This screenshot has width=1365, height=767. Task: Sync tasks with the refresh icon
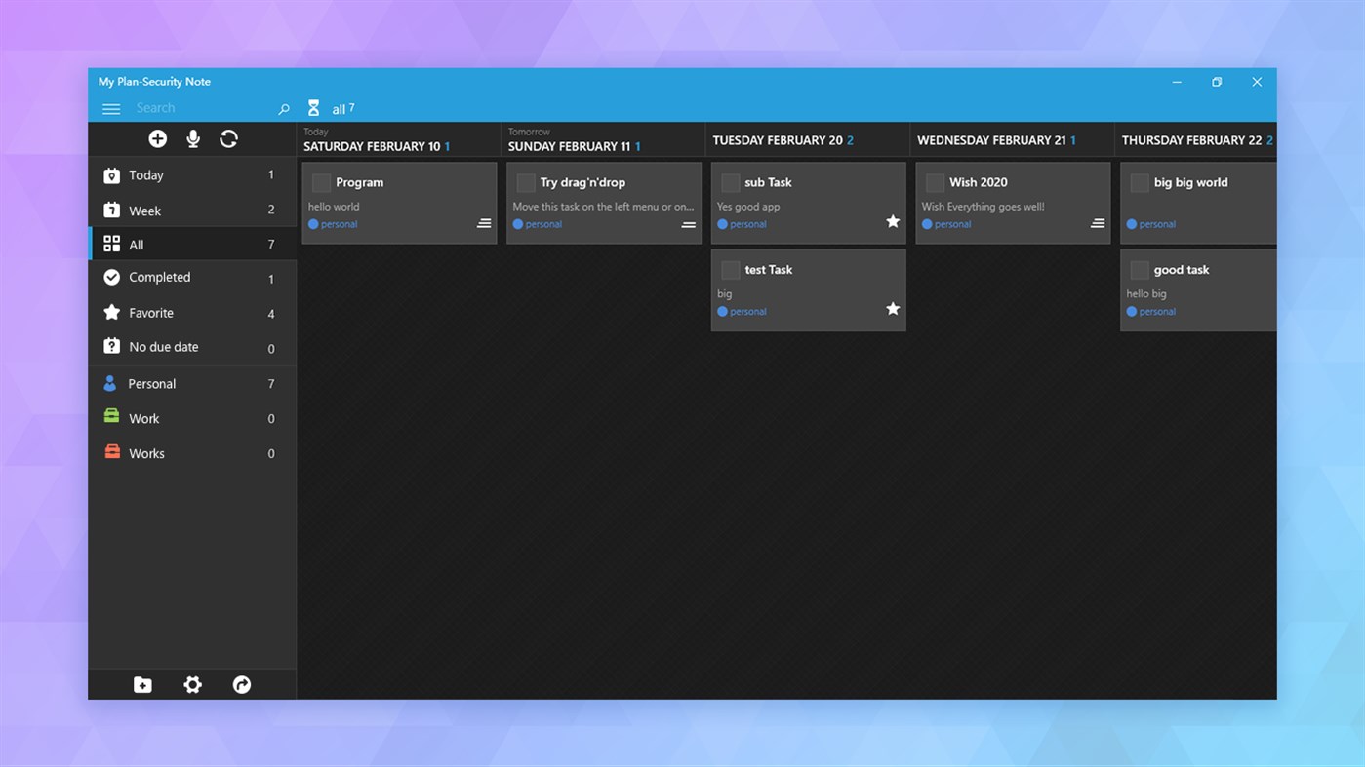click(x=228, y=138)
